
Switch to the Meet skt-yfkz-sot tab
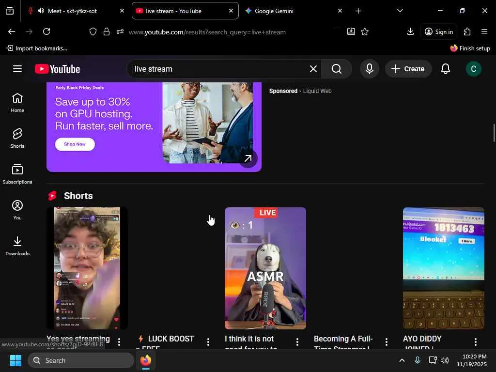72,11
